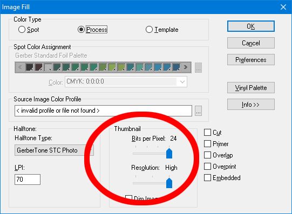Screen dimensions: 292x214
Task: Pick the dark maroon foil swatch
Action: pos(39,67)
